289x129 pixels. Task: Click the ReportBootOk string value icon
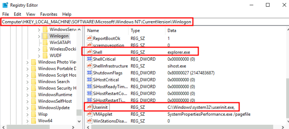(89, 38)
